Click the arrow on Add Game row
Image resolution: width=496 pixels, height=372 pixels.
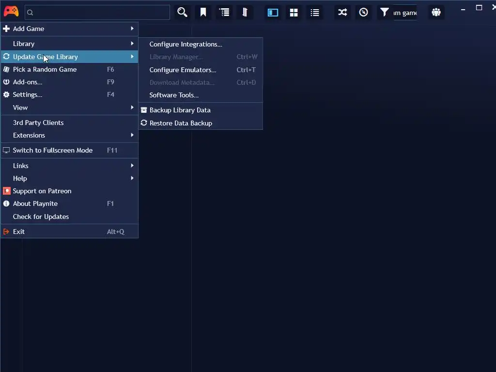[x=132, y=29]
